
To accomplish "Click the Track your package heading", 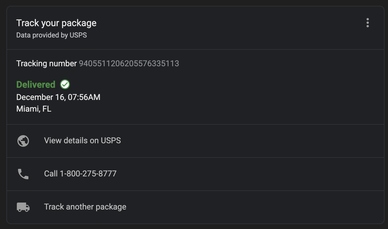I will (x=56, y=23).
